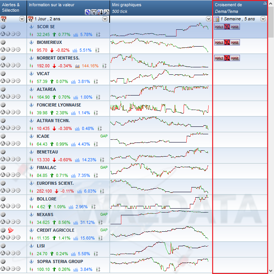Toggle list B for ALTAREA
Image resolution: width=274 pixels, height=274 pixels.
[x=8, y=96]
